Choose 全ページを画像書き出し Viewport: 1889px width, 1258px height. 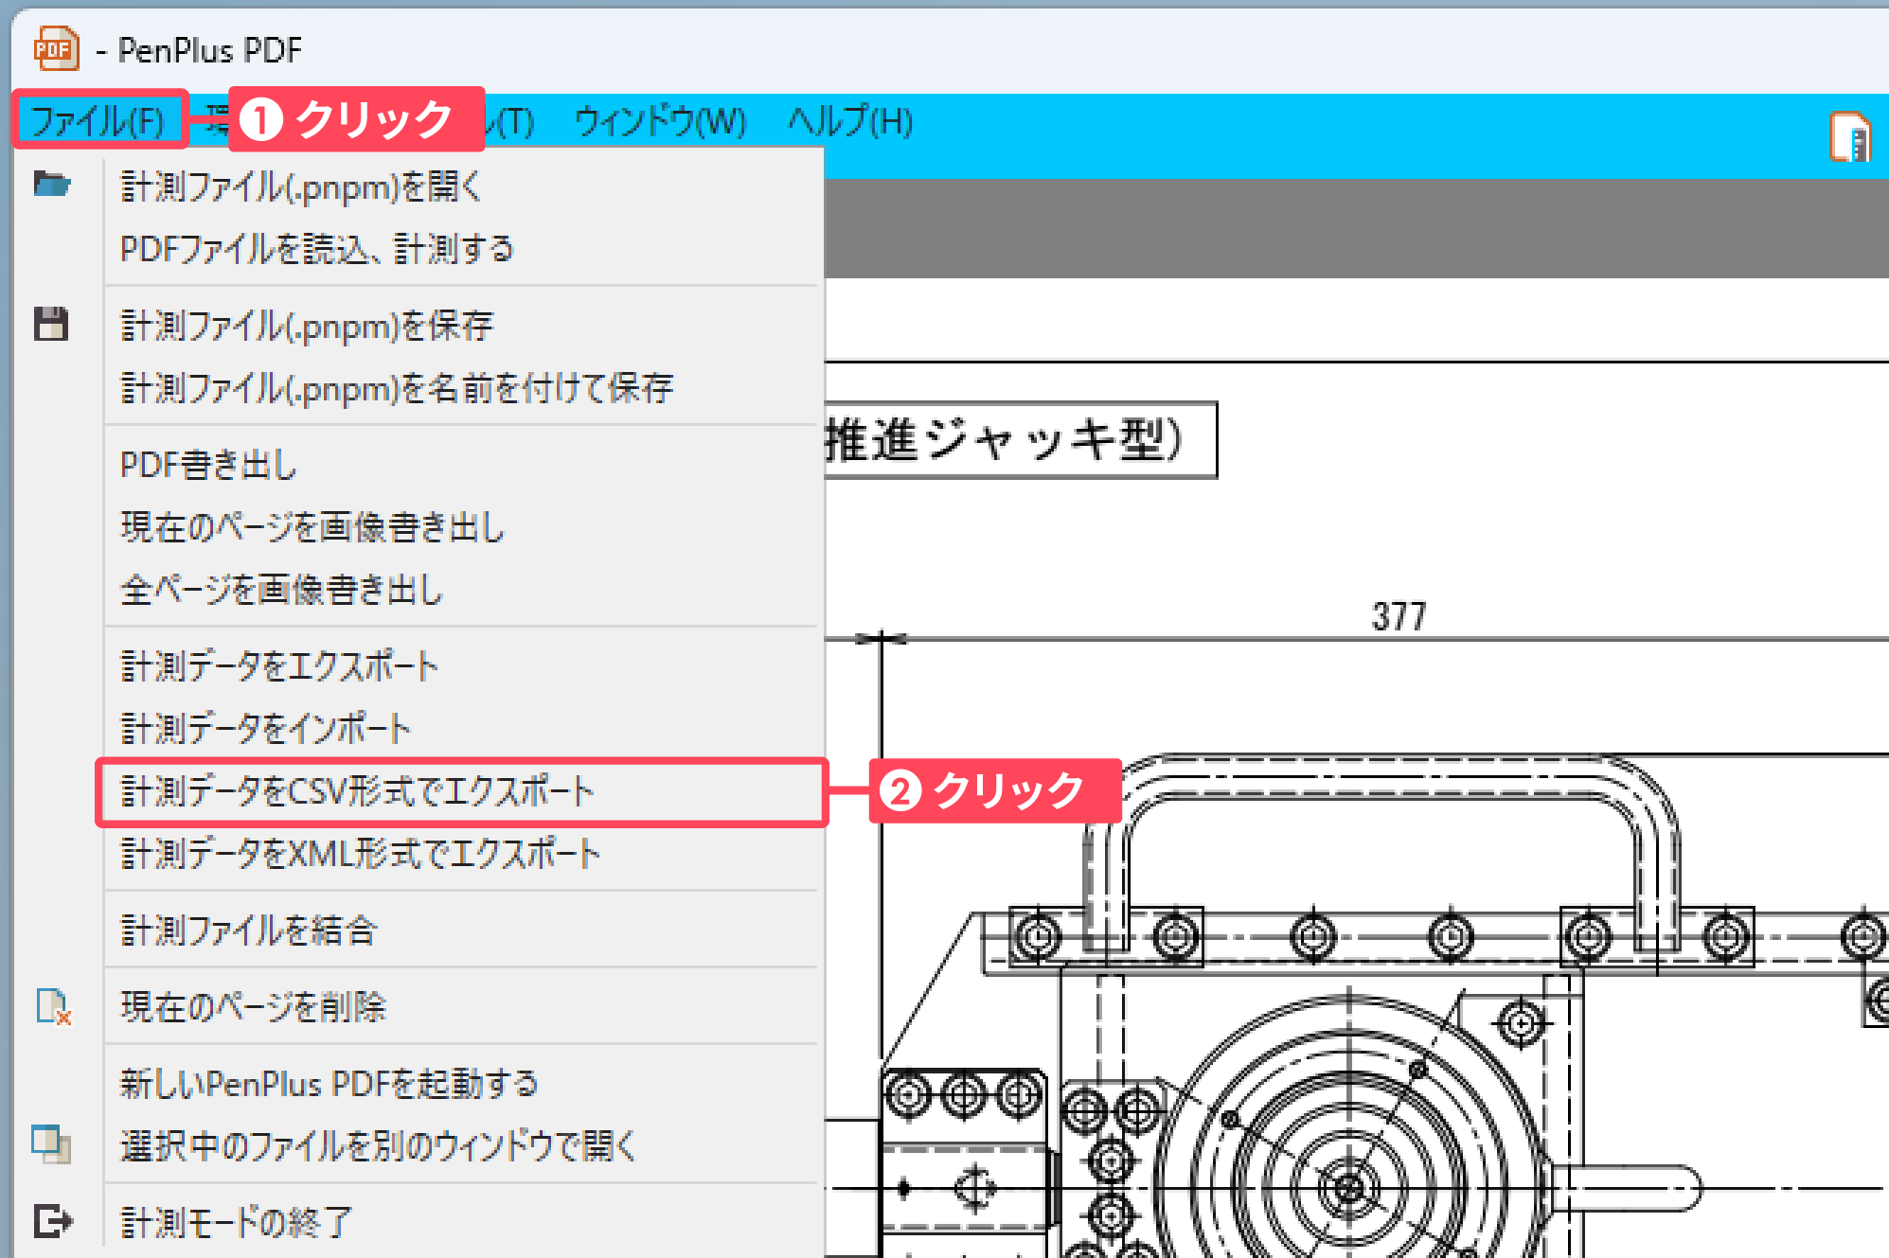(281, 590)
